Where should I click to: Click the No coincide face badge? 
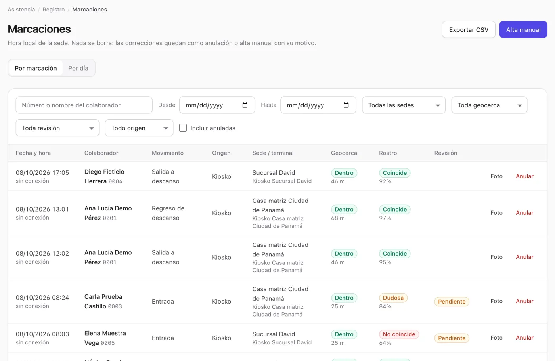(399, 334)
